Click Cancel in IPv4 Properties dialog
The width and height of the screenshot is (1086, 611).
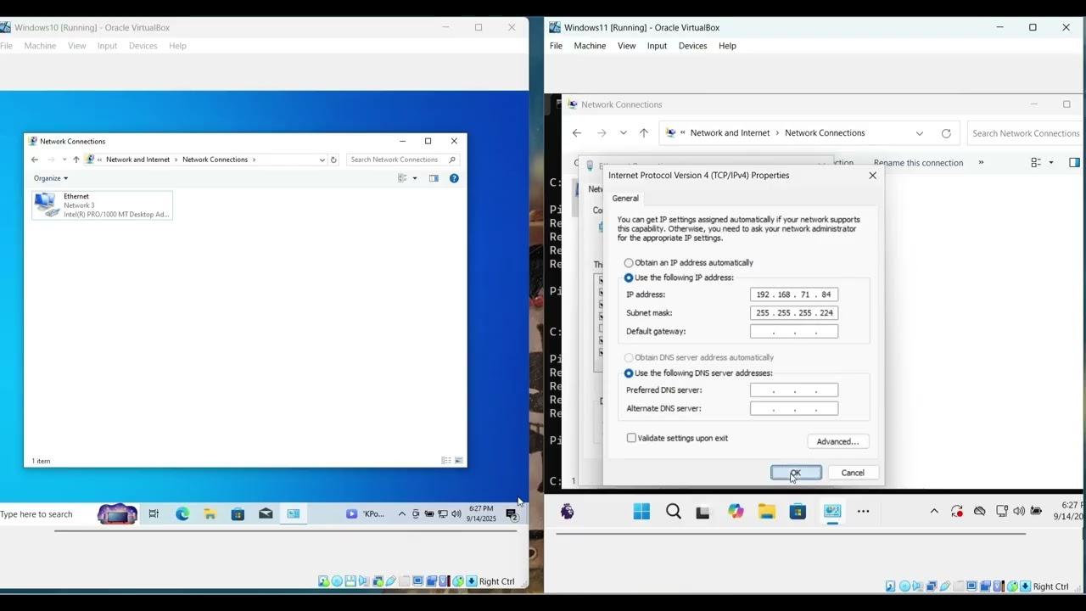tap(853, 473)
